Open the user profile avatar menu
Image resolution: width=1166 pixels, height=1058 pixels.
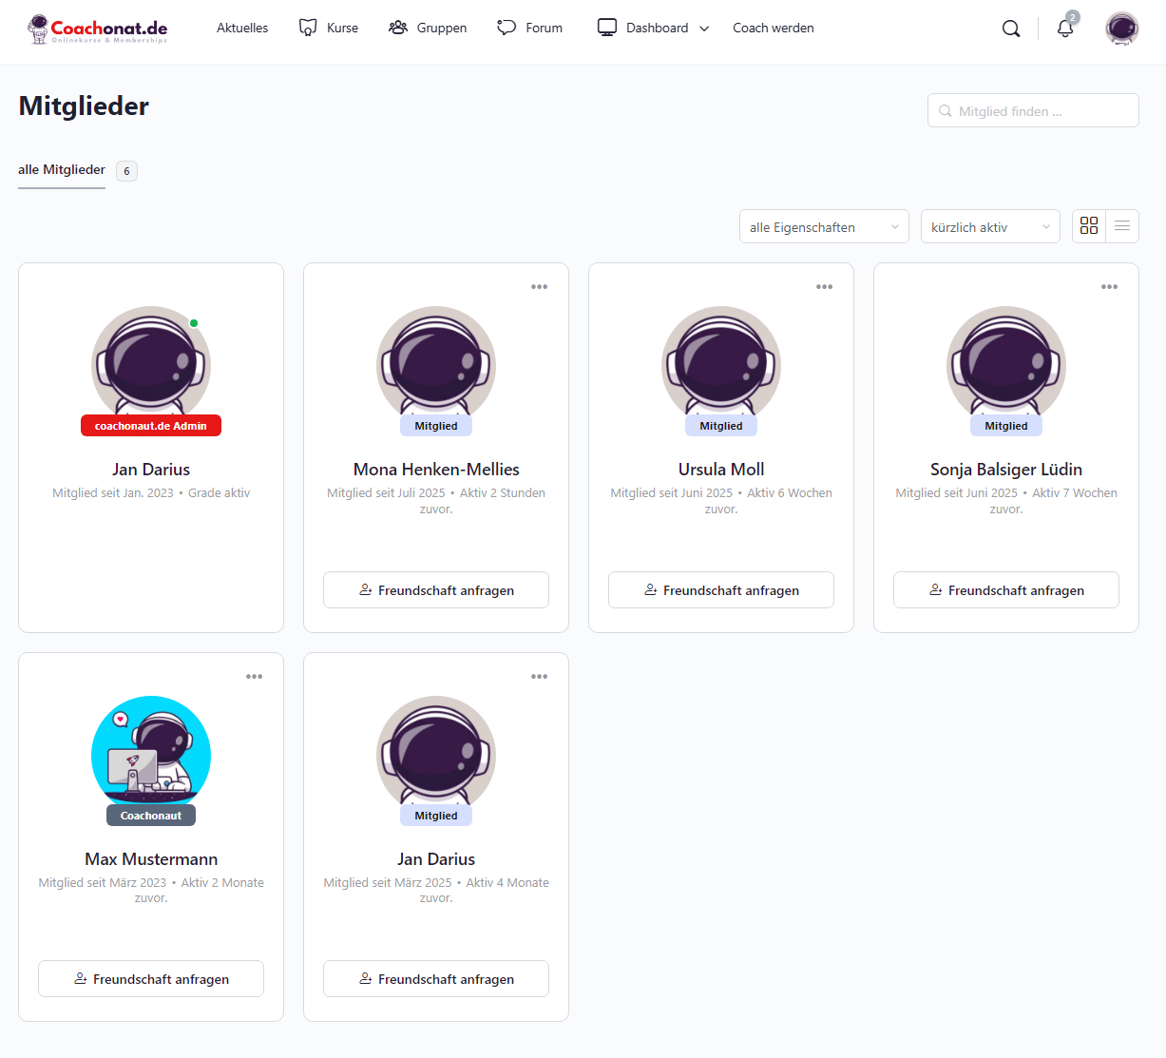coord(1121,29)
